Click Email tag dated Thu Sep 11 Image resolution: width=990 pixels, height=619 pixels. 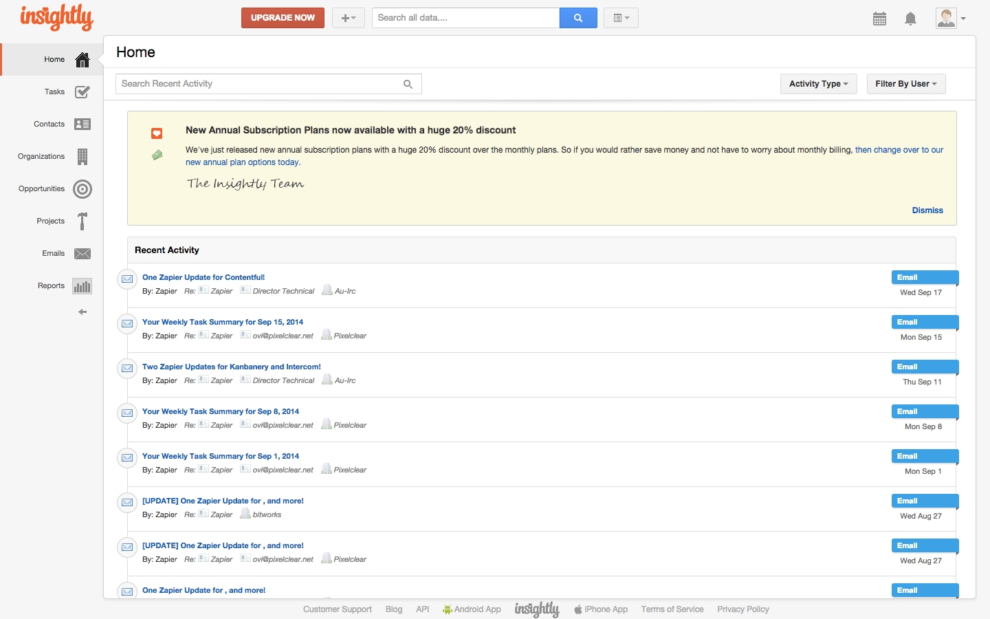pos(924,367)
